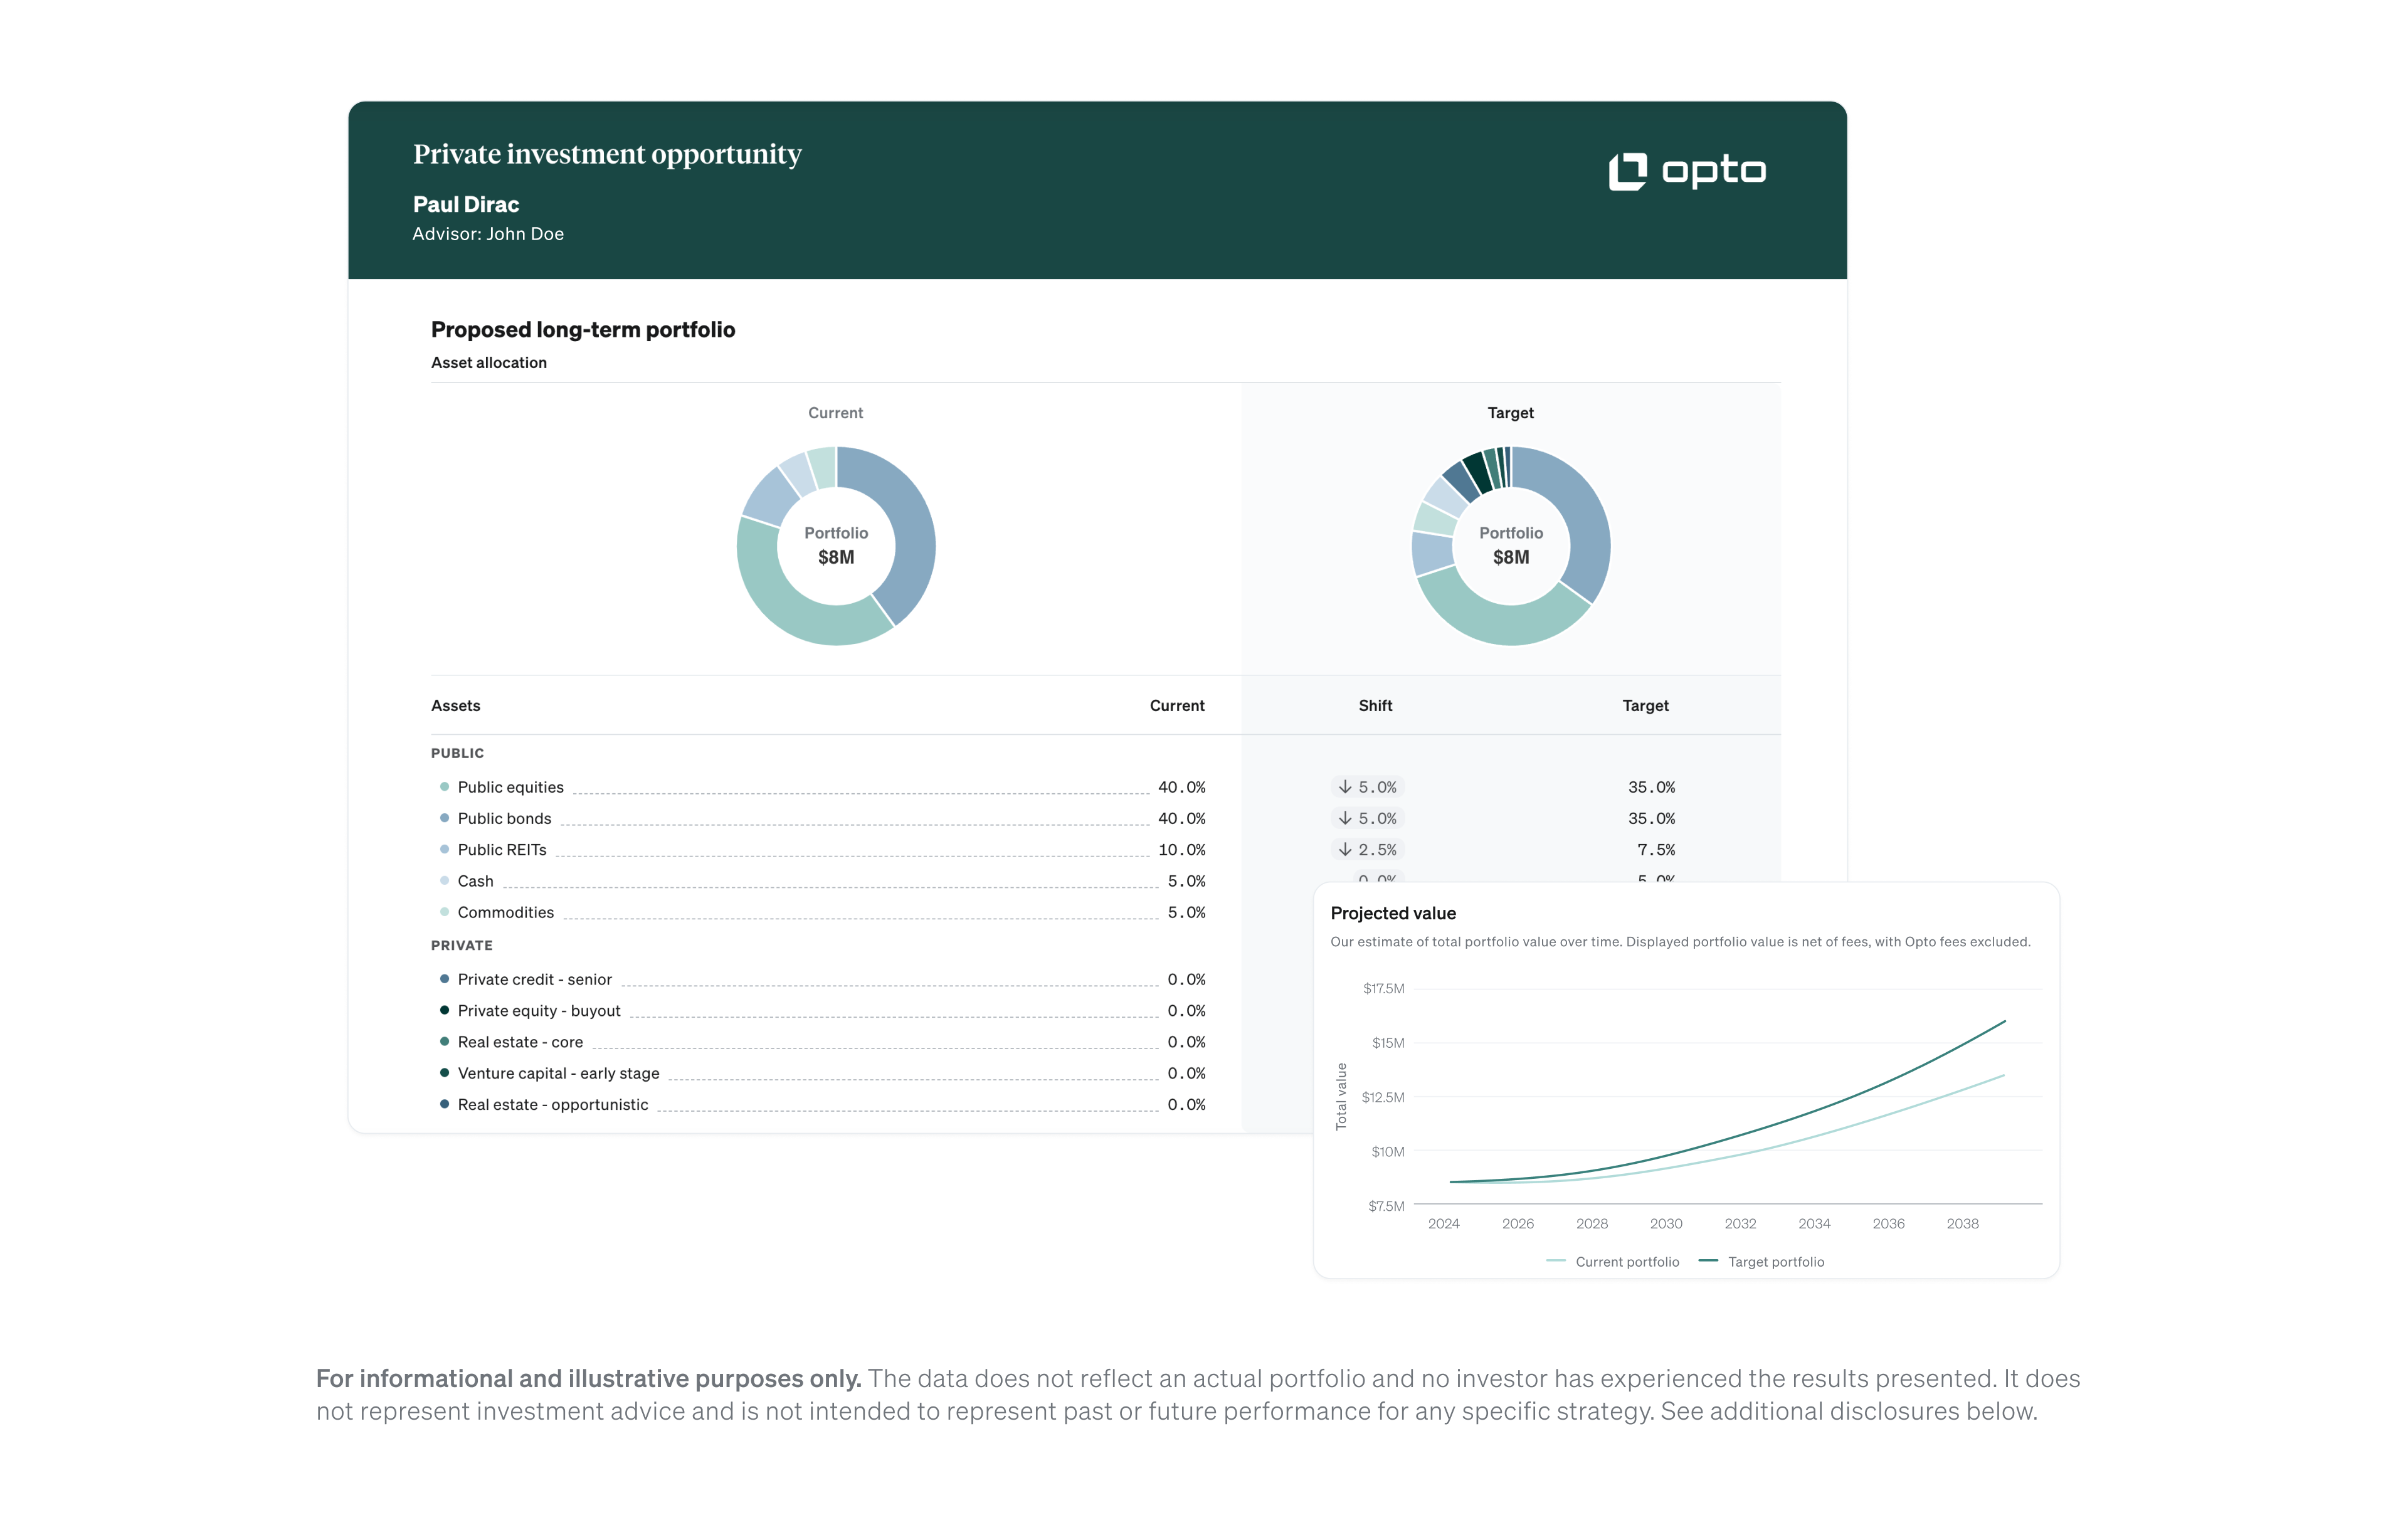Click Public equities target value 35.0%
Image resolution: width=2408 pixels, height=1525 pixels.
pos(1652,787)
